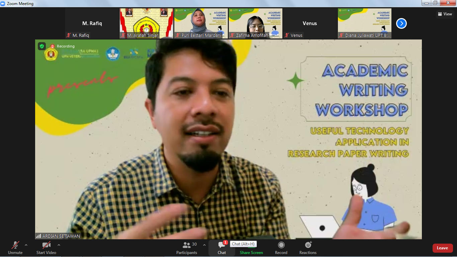
Task: Click the Record circle icon
Action: click(x=281, y=245)
